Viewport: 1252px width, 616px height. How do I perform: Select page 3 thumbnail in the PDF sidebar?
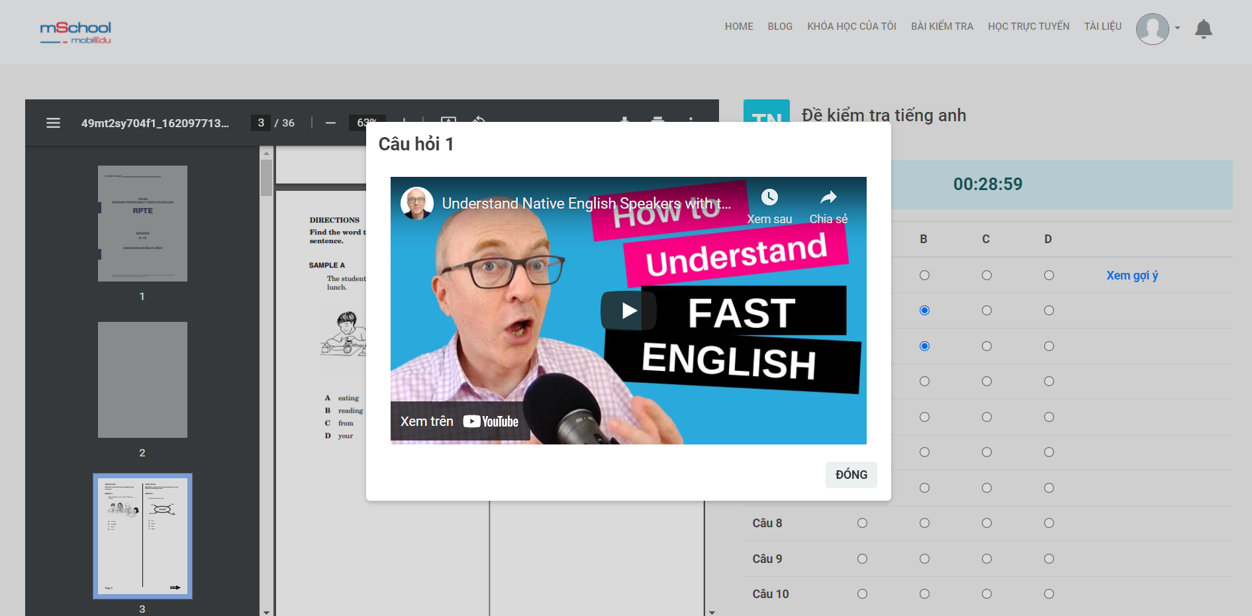[x=142, y=536]
